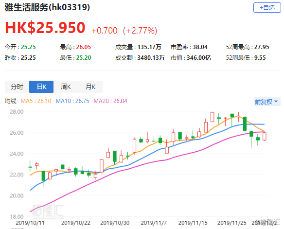Image resolution: width=284 pixels, height=229 pixels.
Task: Click 最低 value 25.20
Action: pos(84,58)
